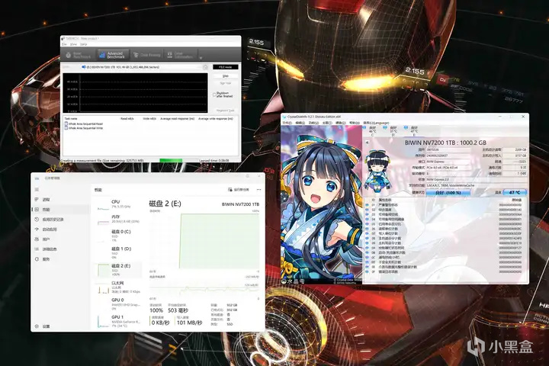
Task: Open 帮助(H) help menu in CrystalDiskInfo
Action: pos(355,123)
